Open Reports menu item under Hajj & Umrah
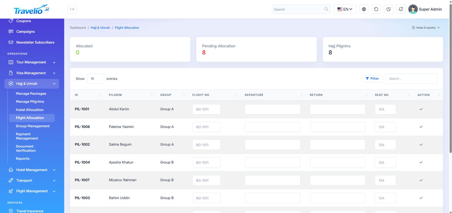The height and width of the screenshot is (213, 452). tap(23, 159)
